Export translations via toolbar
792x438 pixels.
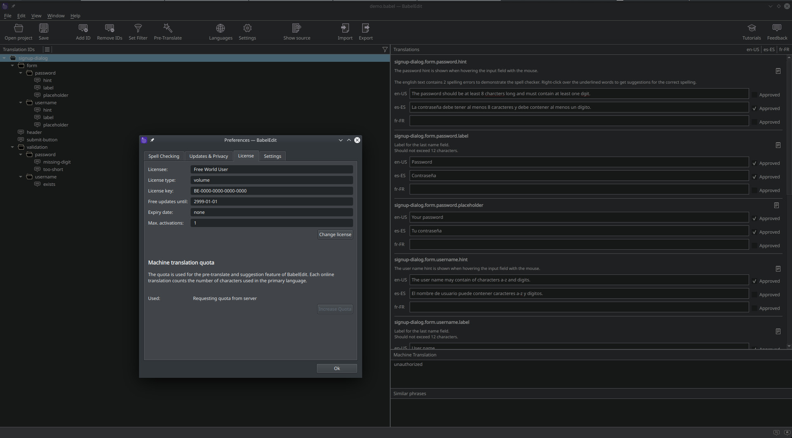tap(365, 32)
